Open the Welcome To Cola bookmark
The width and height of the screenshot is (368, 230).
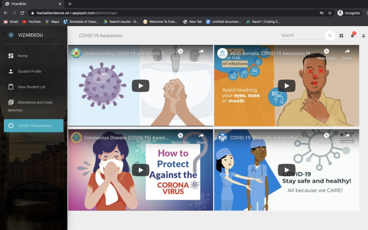point(160,21)
